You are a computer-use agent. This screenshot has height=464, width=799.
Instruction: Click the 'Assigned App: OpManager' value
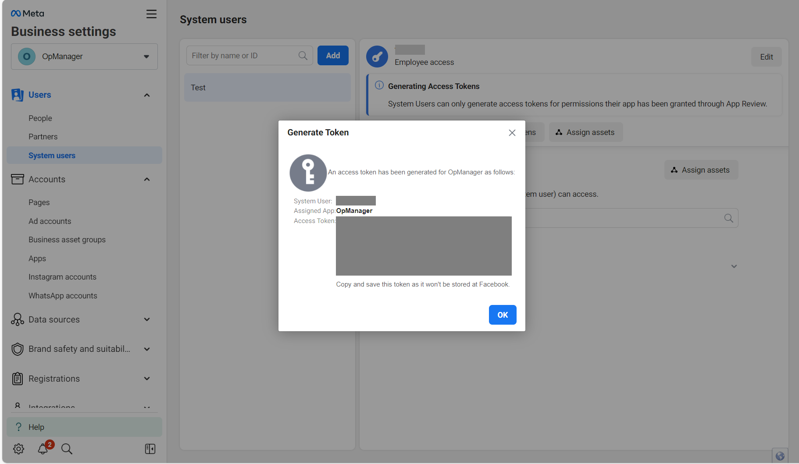[354, 211]
